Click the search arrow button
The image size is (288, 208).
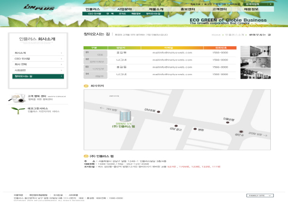[x=271, y=4]
